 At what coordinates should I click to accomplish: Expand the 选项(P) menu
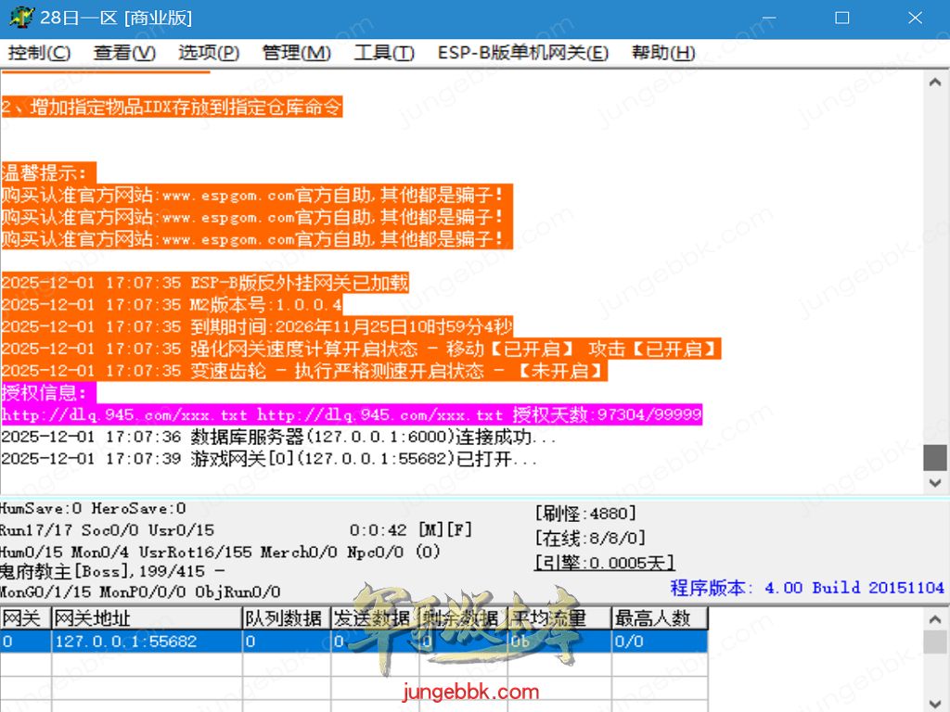(x=209, y=53)
